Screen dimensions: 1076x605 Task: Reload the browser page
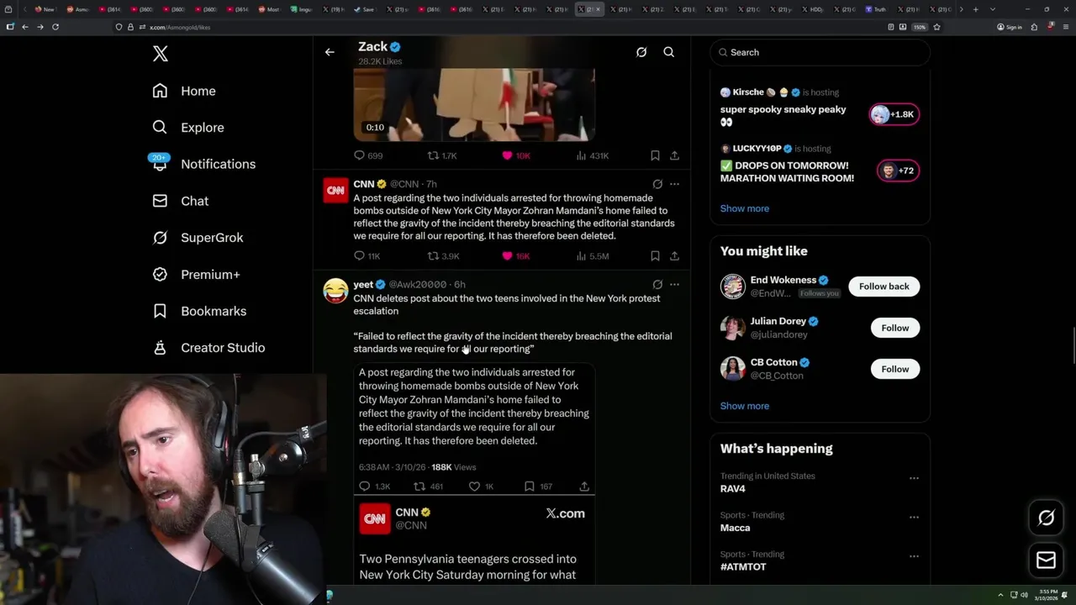[55, 27]
